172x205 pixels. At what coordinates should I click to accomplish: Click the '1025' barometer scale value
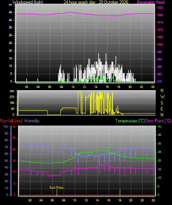tap(160, 7)
